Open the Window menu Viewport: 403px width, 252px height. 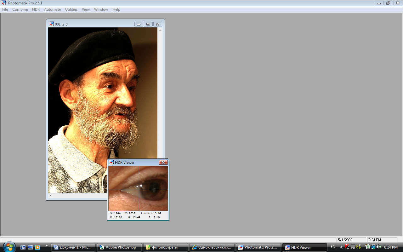click(x=101, y=9)
